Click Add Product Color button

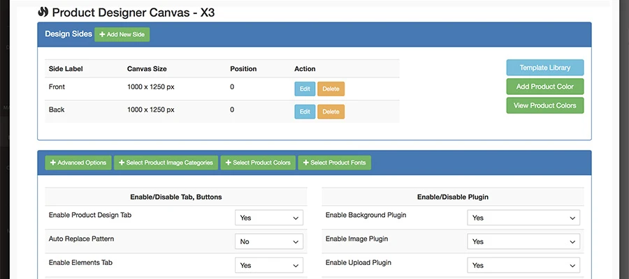click(544, 86)
